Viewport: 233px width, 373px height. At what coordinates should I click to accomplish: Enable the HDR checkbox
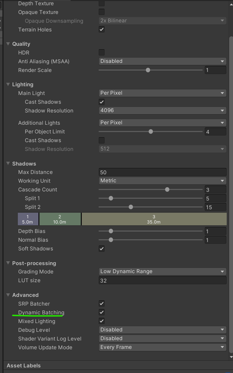[101, 52]
